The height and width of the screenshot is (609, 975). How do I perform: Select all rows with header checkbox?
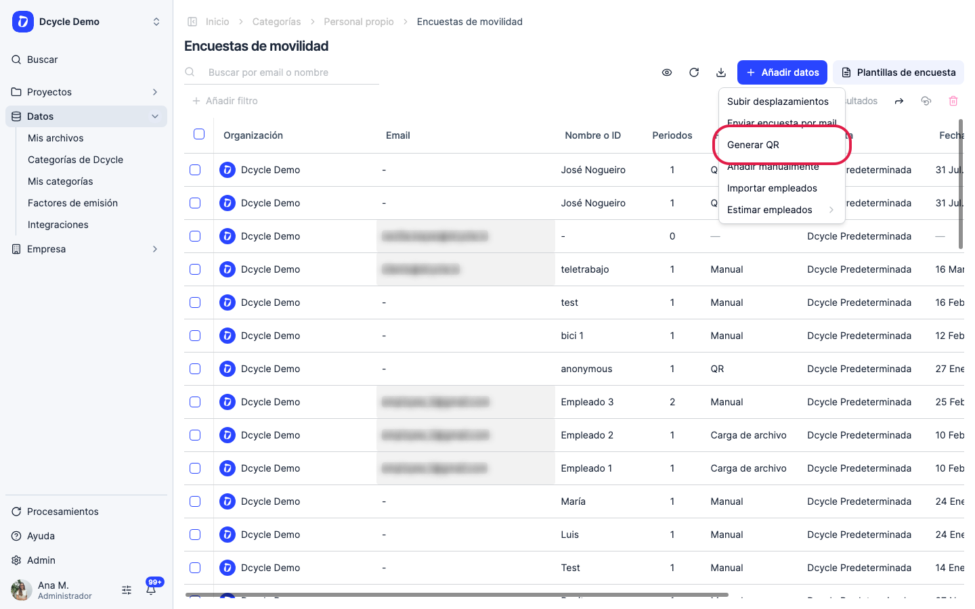(199, 134)
